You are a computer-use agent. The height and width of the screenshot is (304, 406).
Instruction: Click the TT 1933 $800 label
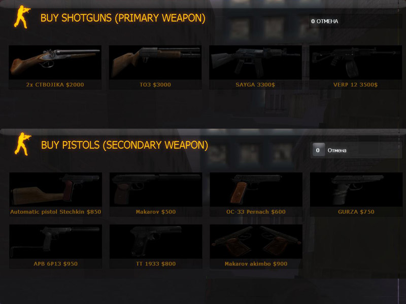point(156,263)
